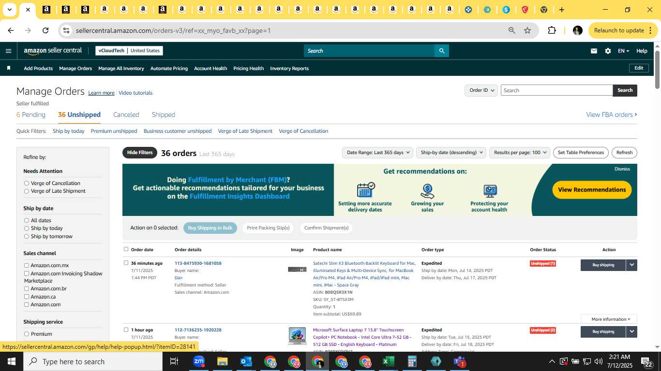The width and height of the screenshot is (661, 371).
Task: Click the zoom magnifier in address bar
Action: click(x=511, y=30)
